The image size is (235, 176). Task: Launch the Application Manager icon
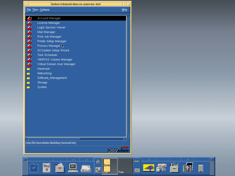click(174, 167)
